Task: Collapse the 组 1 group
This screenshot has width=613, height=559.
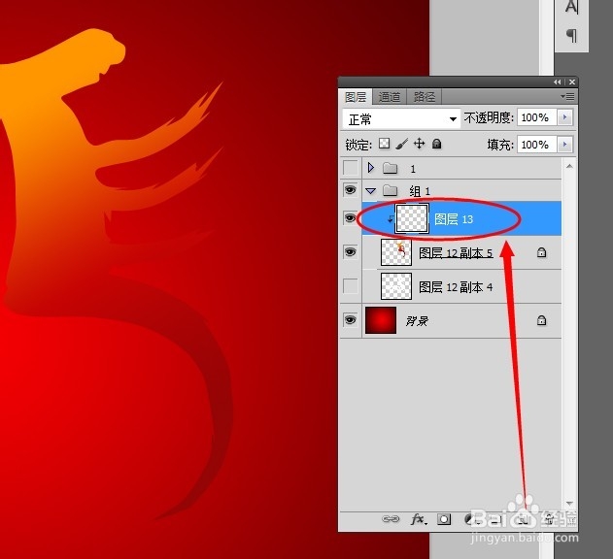Action: click(x=370, y=191)
